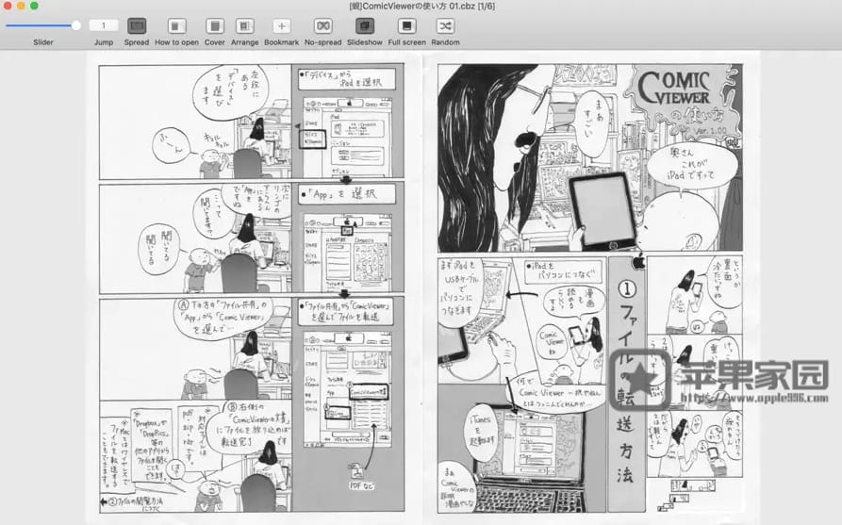Minimize the window with the yellow button
842x525 pixels.
pyautogui.click(x=21, y=6)
